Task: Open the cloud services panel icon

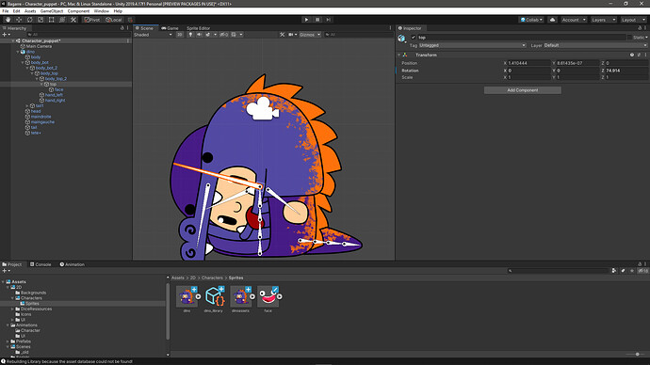Action: tap(552, 20)
